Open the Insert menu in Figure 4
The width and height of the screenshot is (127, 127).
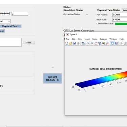click(x=87, y=39)
